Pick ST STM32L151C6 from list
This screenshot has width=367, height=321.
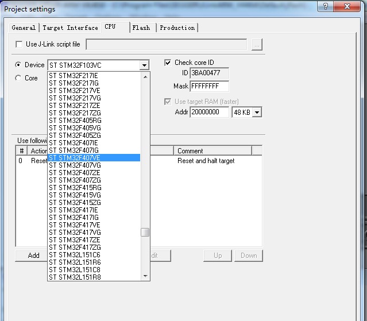pos(94,255)
